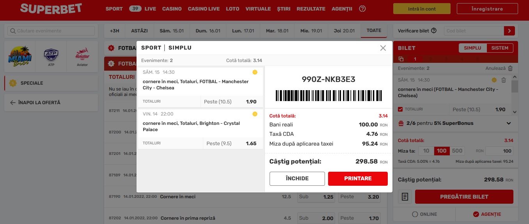Select the Sâm. 15.01 date tab
This screenshot has width=529, height=224.
(x=172, y=30)
